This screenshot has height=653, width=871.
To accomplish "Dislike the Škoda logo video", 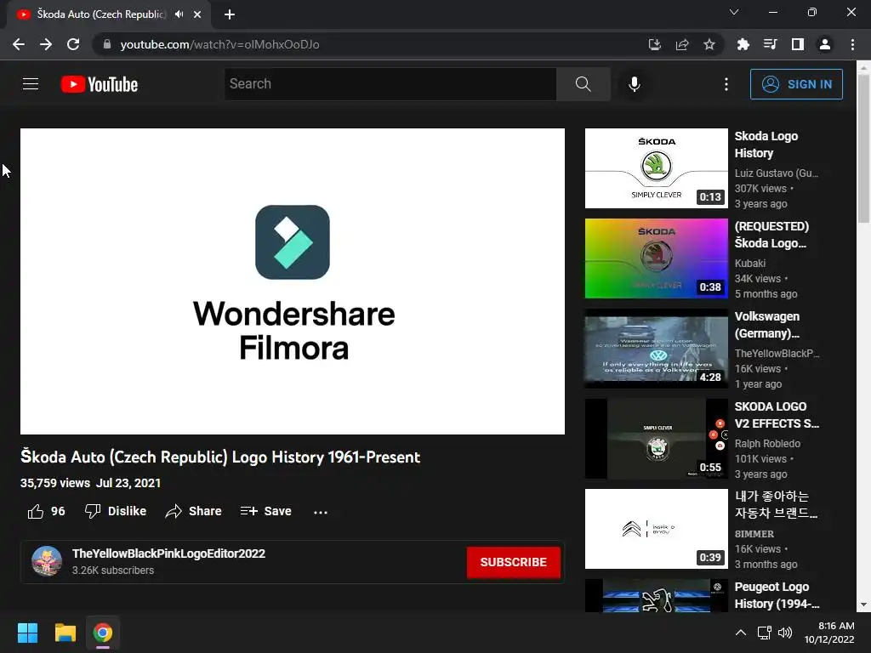I will (116, 511).
